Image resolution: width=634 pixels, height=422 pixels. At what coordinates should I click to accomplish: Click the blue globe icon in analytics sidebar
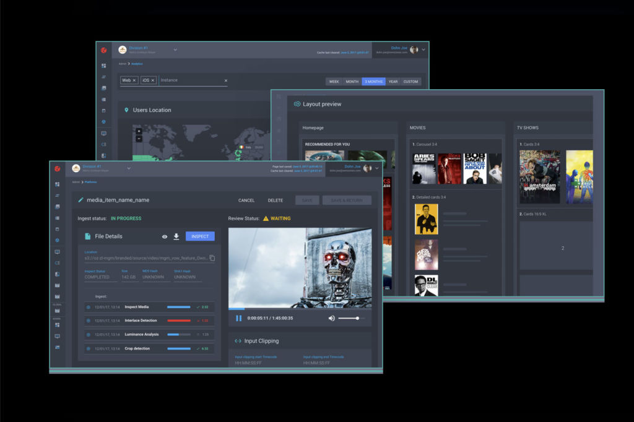[104, 122]
